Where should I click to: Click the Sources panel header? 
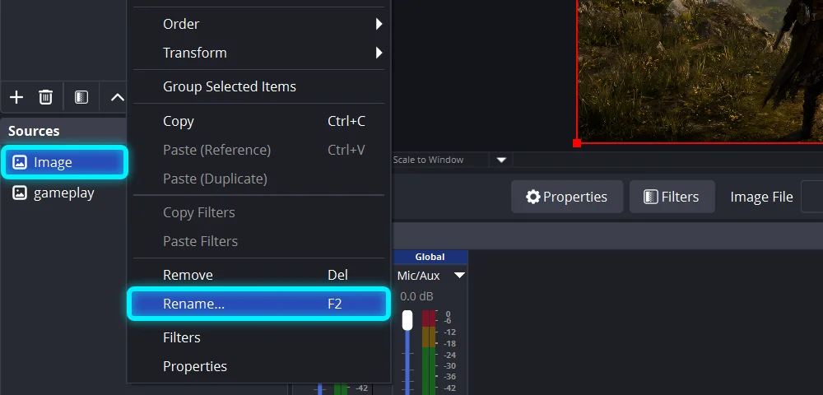[x=64, y=131]
